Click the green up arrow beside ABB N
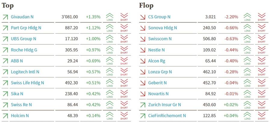This screenshot has height=125, width=271. coord(5,61)
